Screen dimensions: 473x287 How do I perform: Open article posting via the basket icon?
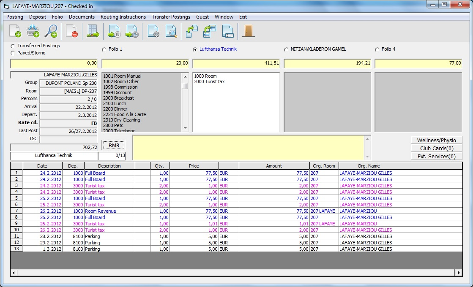click(x=33, y=31)
